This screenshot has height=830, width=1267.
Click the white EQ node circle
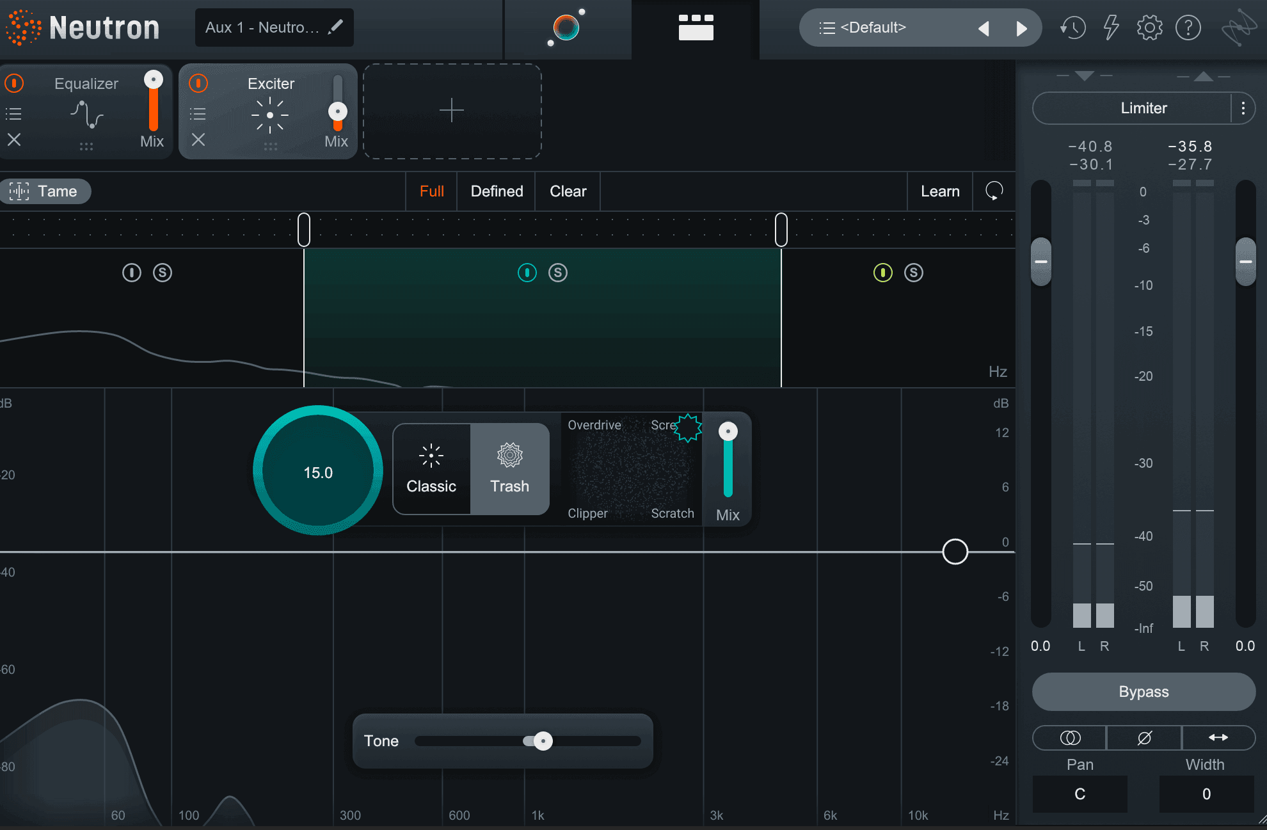955,552
